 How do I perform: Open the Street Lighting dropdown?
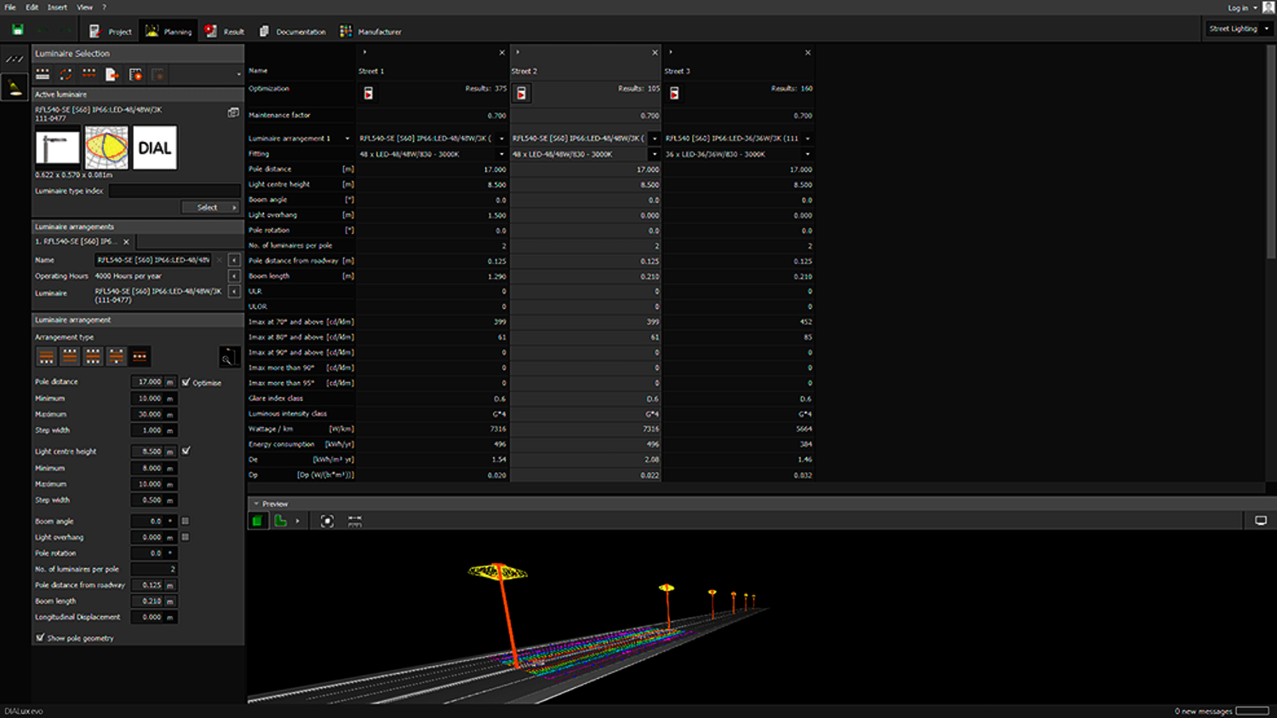point(1239,29)
